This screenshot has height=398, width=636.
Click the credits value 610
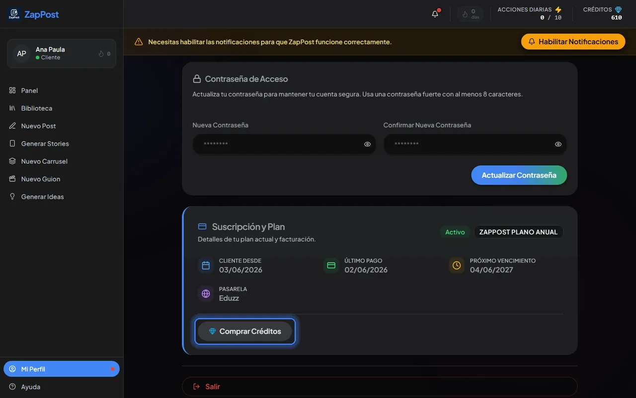617,17
